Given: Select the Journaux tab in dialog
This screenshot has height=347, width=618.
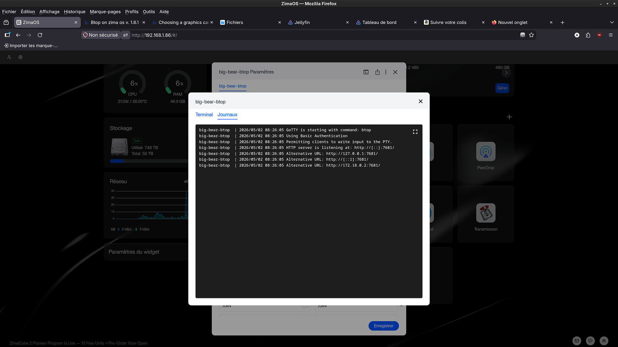Looking at the screenshot, I should (x=227, y=115).
